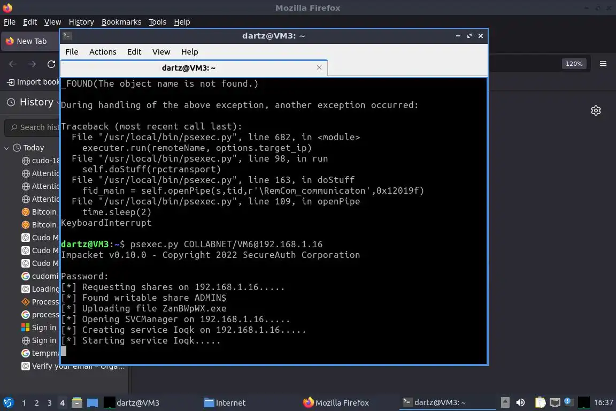This screenshot has width=616, height=411.
Task: Open Firefox Bookmarks menu
Action: (121, 22)
